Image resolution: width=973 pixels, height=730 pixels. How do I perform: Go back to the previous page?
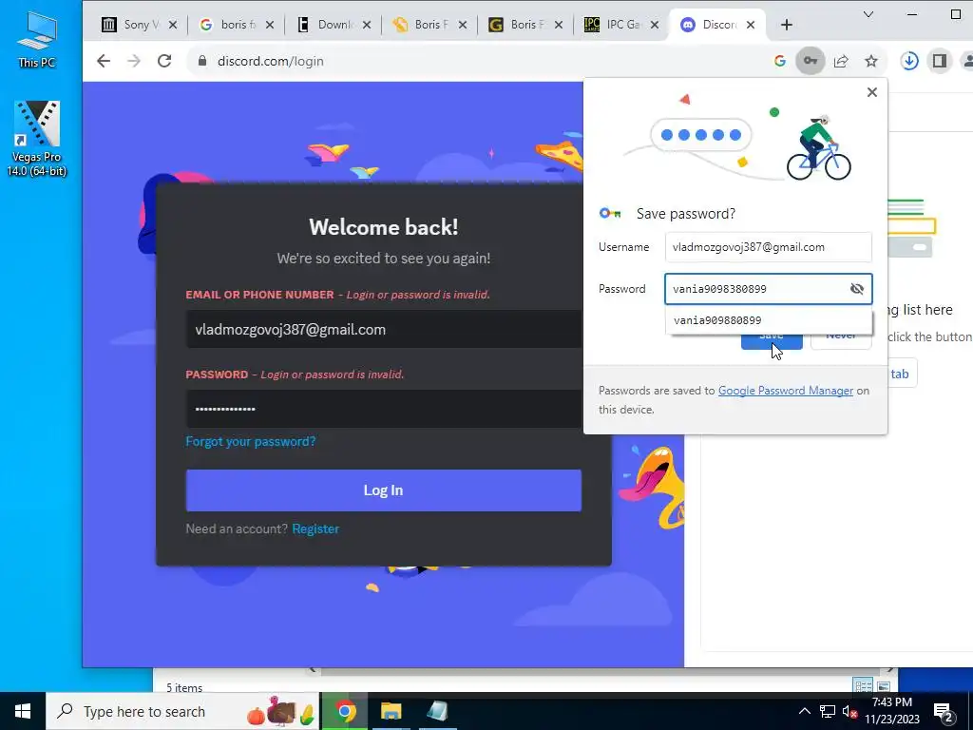[104, 61]
